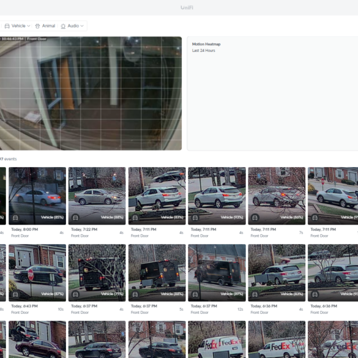Viewport: 358px width, 358px height.
Task: Click Front Door label under 8:00 PM event
Action: point(20,236)
